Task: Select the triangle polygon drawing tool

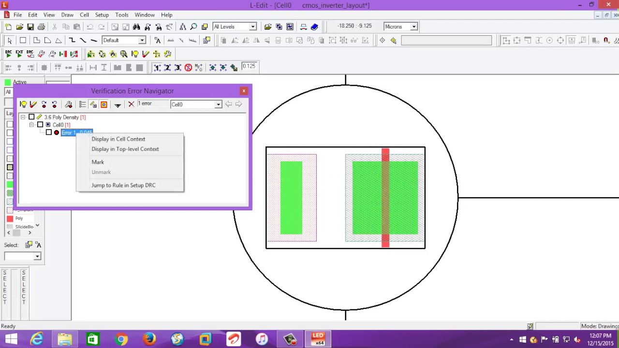Action: click(59, 41)
